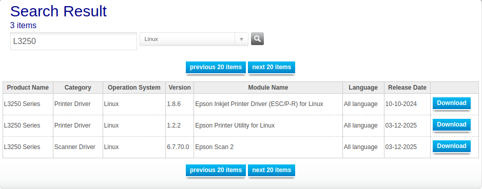Click the '3 items' result count text
482x189 pixels.
point(24,26)
